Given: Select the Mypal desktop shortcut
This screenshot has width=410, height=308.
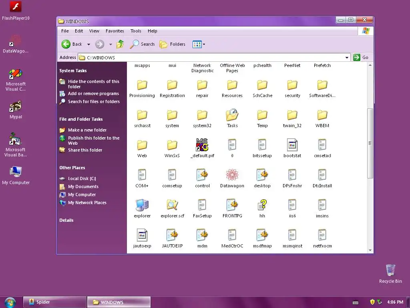Looking at the screenshot, I should click(16, 110).
